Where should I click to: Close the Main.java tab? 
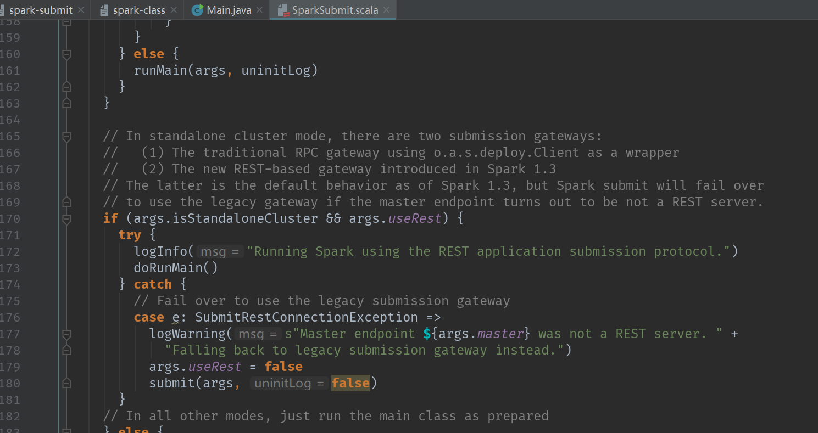pos(260,10)
